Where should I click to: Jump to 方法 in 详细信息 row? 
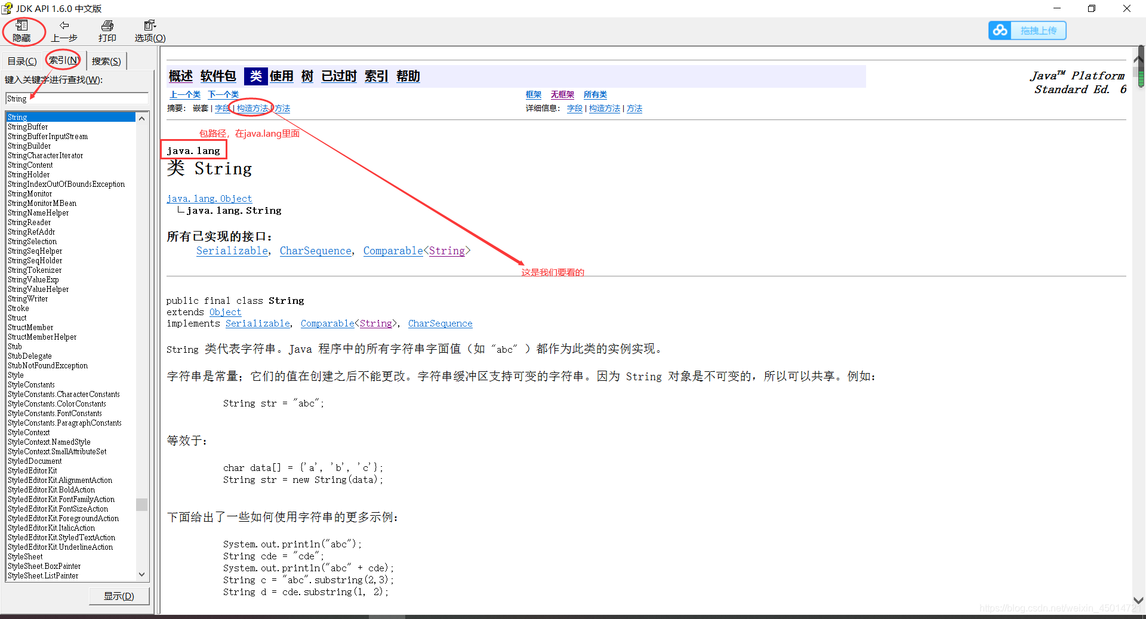tap(634, 108)
